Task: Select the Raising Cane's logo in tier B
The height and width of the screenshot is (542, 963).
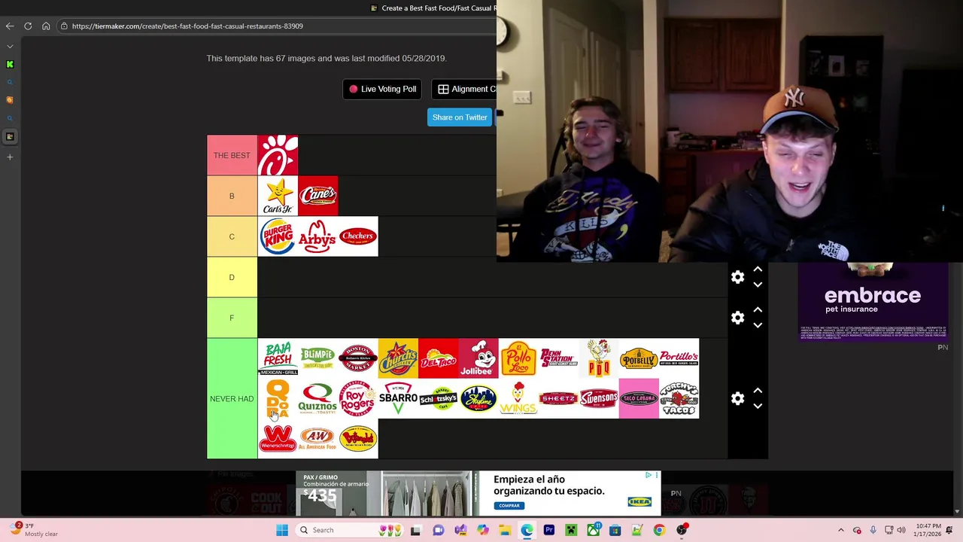Action: 318,196
